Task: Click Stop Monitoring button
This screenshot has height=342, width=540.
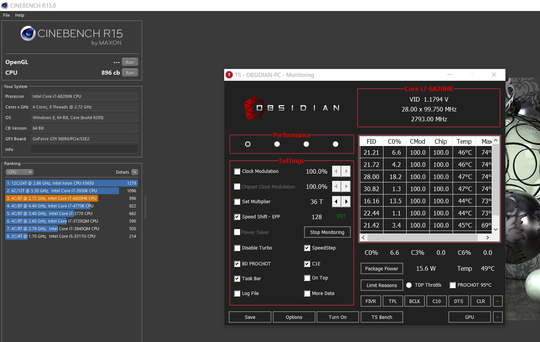Action: point(327,232)
